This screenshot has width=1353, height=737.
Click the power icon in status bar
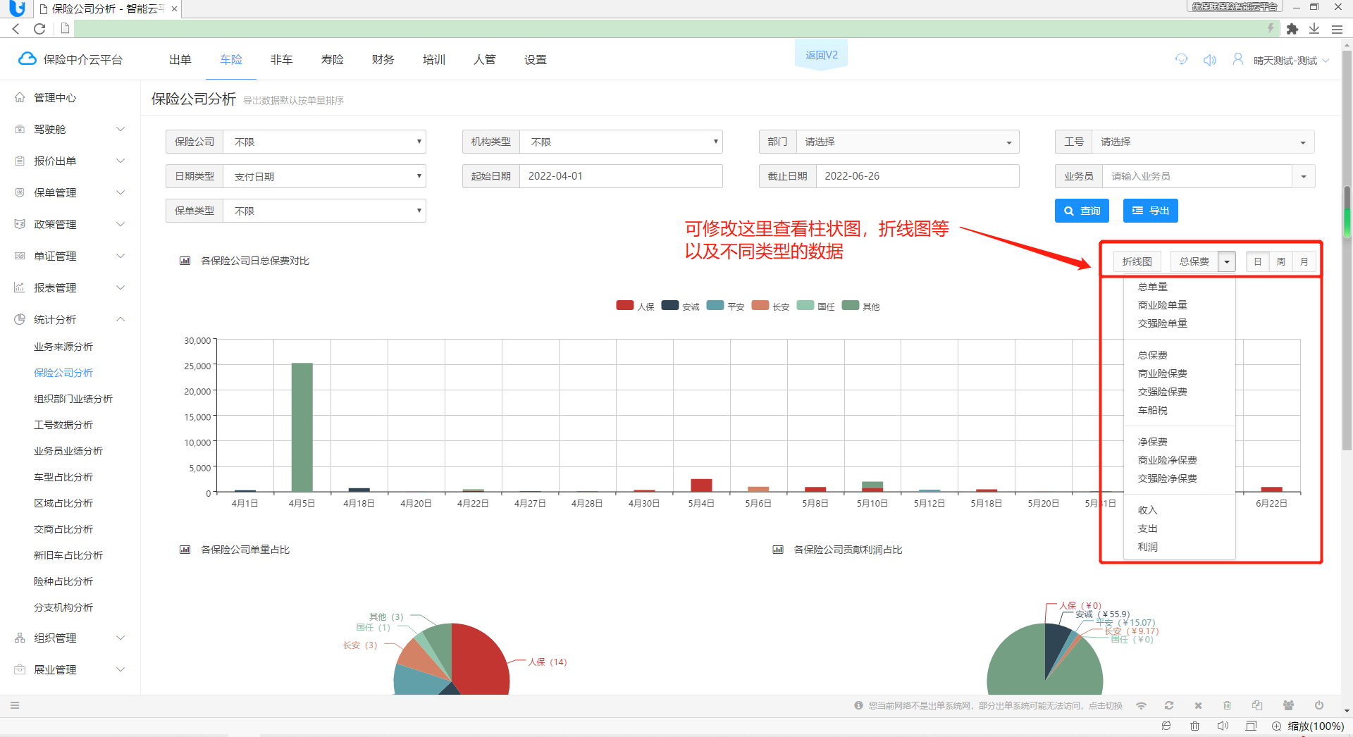click(1318, 705)
